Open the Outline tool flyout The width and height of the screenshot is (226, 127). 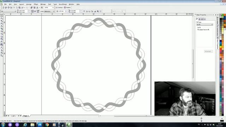[x=1, y=50]
